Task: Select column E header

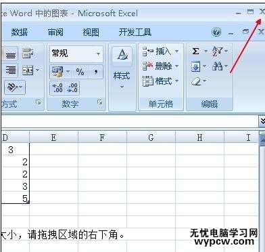Action: 53,137
